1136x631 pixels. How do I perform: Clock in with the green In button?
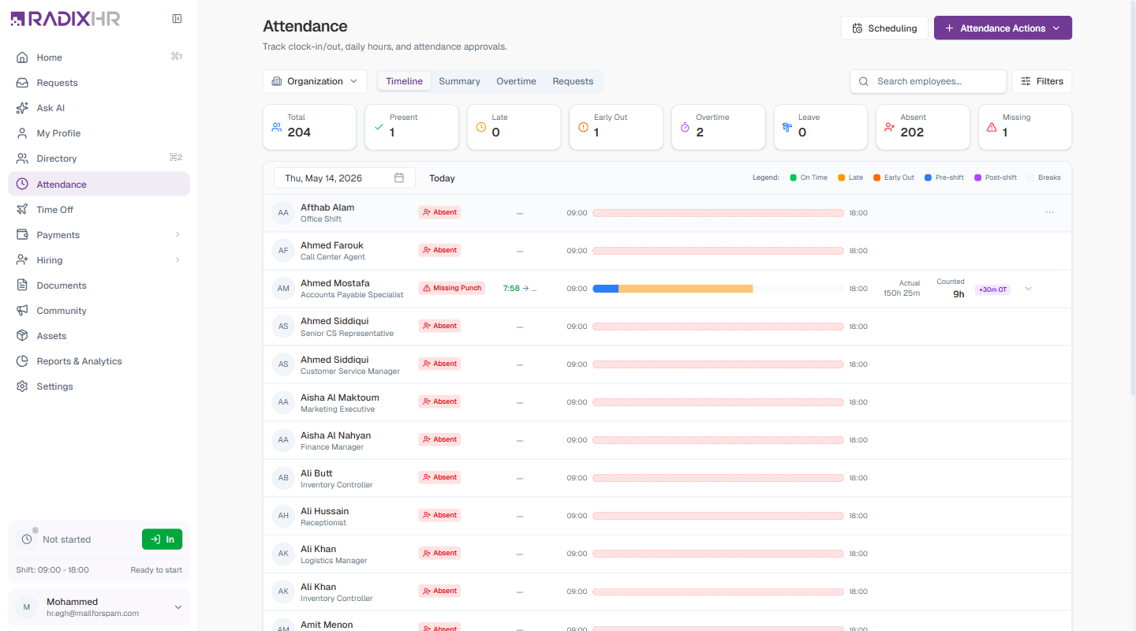pos(162,540)
